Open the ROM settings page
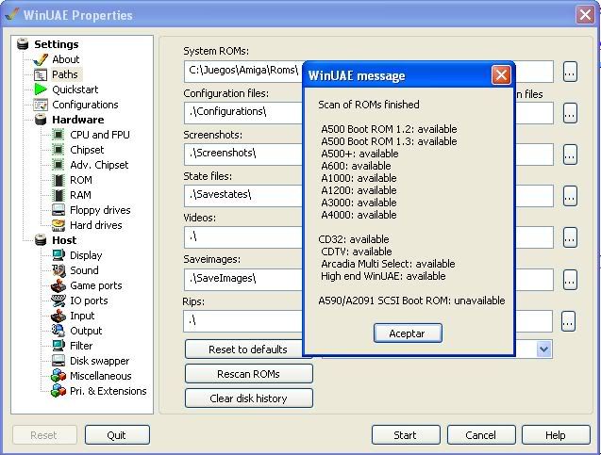 coord(81,180)
